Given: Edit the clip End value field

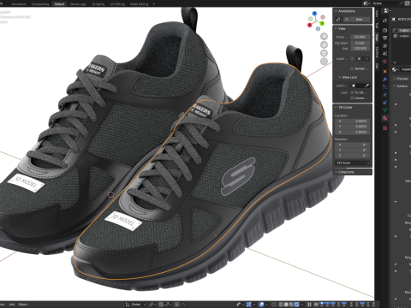Looking at the screenshot, I should (360, 49).
